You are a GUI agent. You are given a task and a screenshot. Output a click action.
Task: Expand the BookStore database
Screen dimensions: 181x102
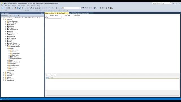coord(6,26)
